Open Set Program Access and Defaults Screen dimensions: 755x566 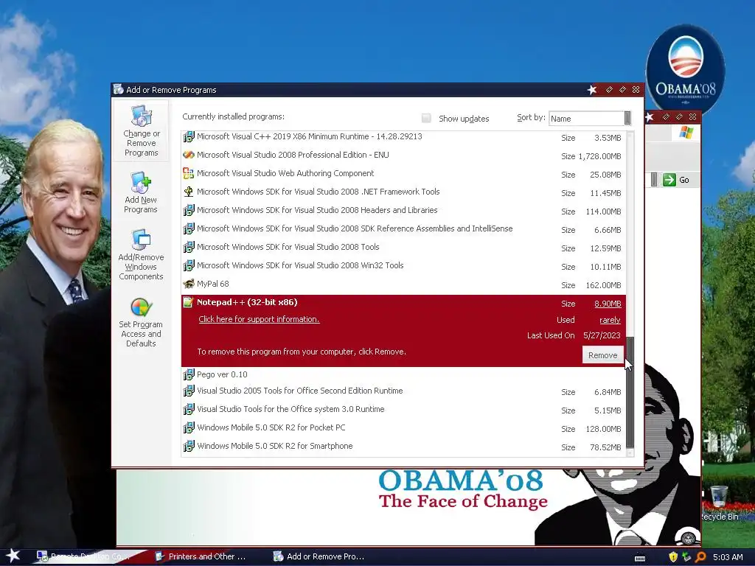(x=141, y=322)
